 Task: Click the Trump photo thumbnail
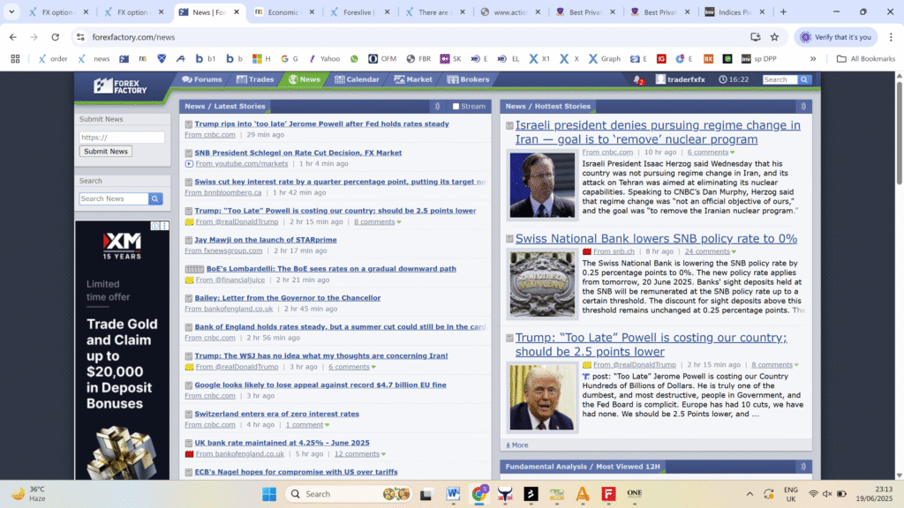542,398
